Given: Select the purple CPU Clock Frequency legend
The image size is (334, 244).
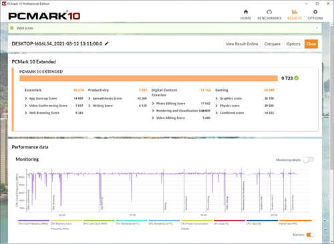Looking at the screenshot, I should pos(33,222).
